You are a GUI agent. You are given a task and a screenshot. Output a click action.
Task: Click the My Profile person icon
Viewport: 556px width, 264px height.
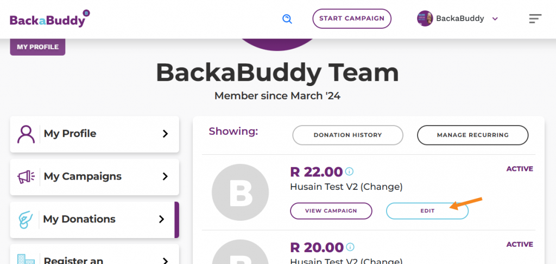[26, 134]
